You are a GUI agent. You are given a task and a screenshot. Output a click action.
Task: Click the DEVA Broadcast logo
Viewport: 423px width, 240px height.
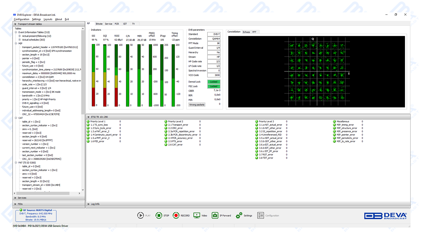pyautogui.click(x=385, y=216)
